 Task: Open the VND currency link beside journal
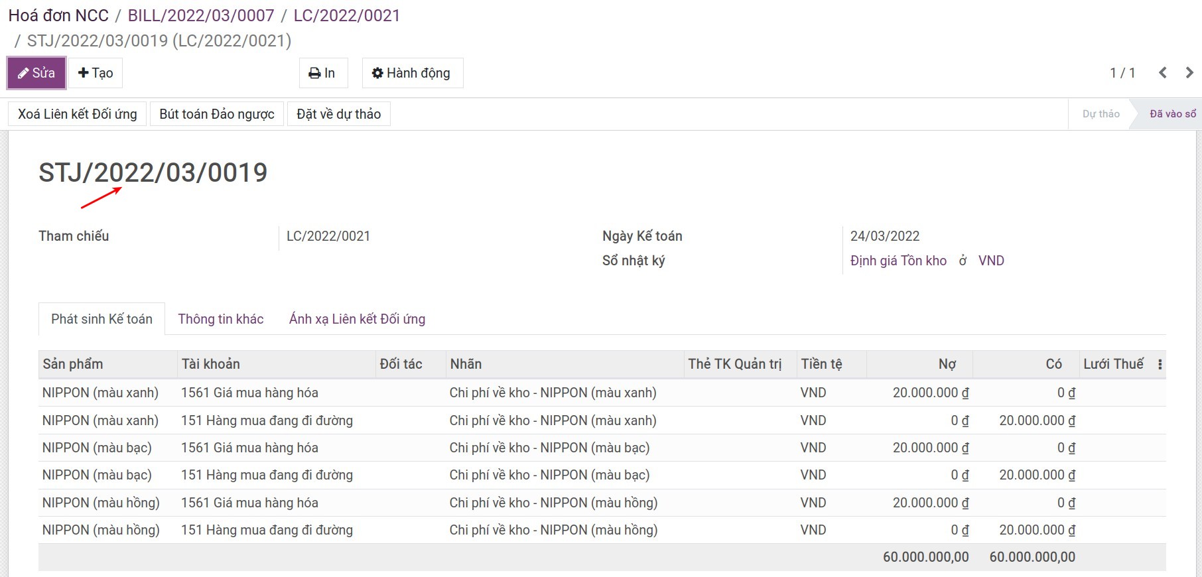[991, 261]
